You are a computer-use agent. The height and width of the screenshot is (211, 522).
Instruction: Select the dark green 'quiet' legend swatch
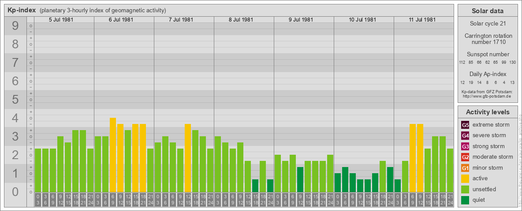[x=465, y=200]
